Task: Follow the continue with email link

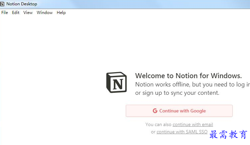Action: tap(193, 124)
